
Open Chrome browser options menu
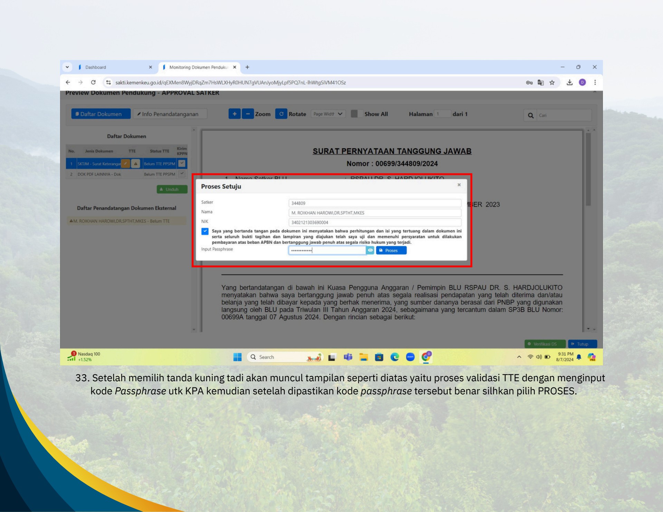click(x=595, y=82)
